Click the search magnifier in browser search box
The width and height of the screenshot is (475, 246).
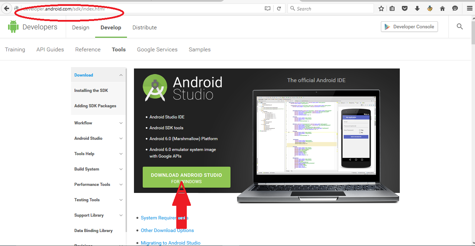click(x=292, y=9)
